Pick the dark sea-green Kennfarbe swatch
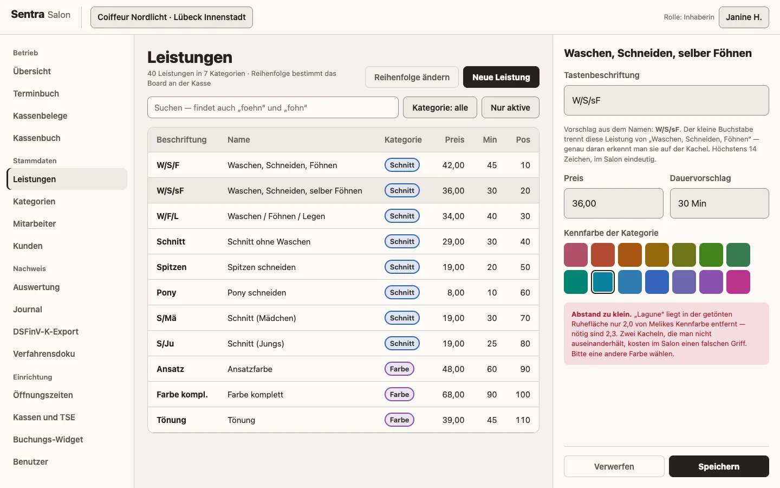The width and height of the screenshot is (780, 488). [x=738, y=255]
